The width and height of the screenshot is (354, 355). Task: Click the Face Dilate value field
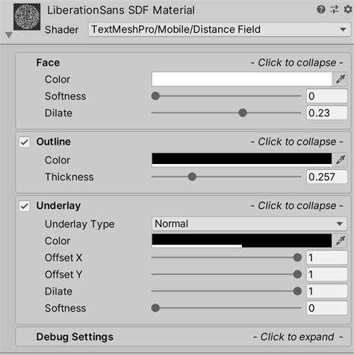[326, 113]
